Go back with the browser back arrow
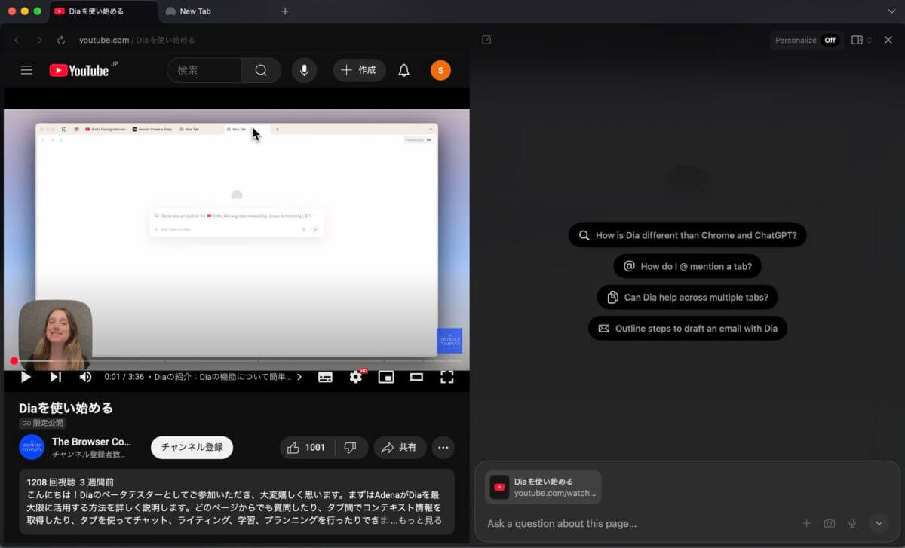Screen dimensions: 905x548 coord(17,40)
